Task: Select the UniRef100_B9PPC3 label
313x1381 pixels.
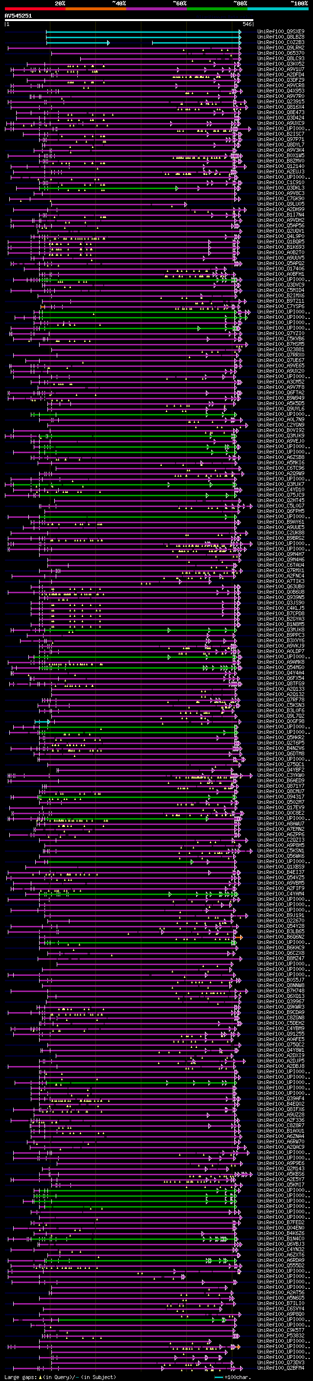Action: (281, 635)
